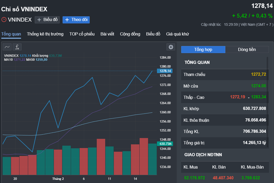274x183 pixels.
Task: Click the Khối lượng legend value 630,73M
Action: point(55,56)
